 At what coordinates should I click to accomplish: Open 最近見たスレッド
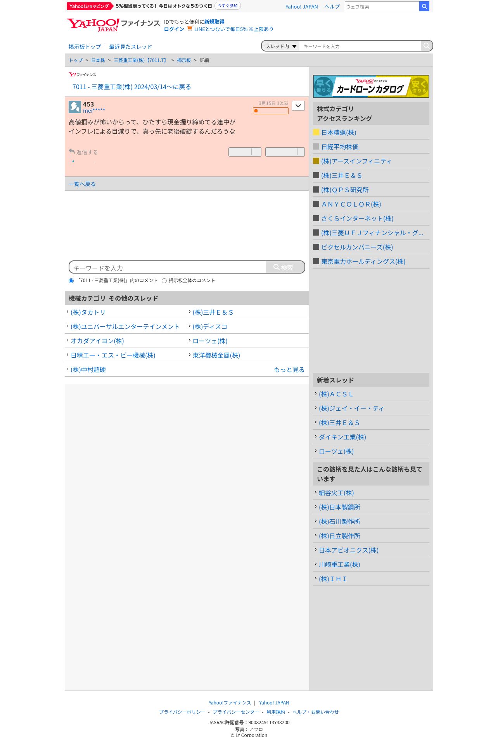(x=130, y=47)
